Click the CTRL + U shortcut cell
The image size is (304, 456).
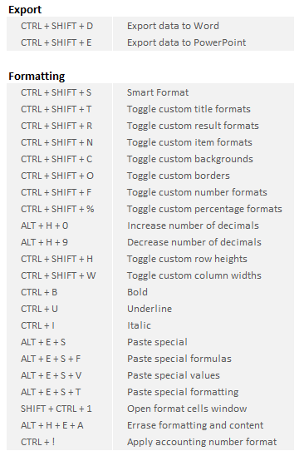pos(59,309)
